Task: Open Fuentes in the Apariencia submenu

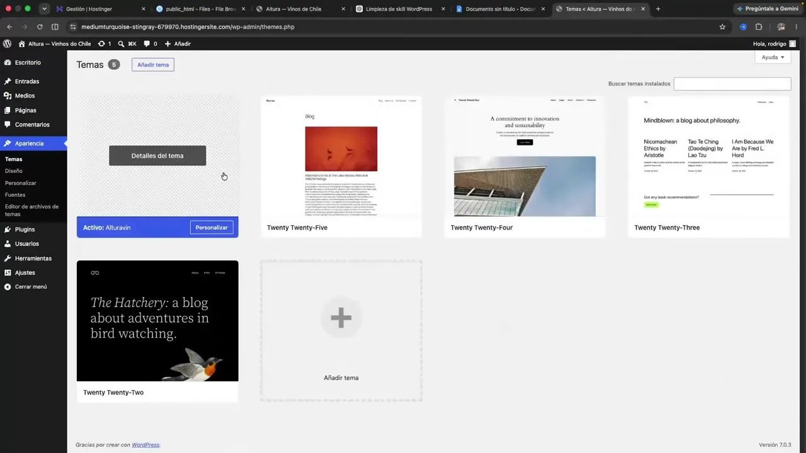Action: coord(15,195)
